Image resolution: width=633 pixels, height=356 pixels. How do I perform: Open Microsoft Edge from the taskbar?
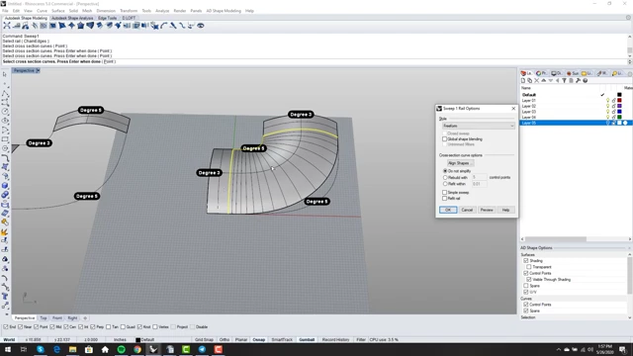click(x=56, y=349)
